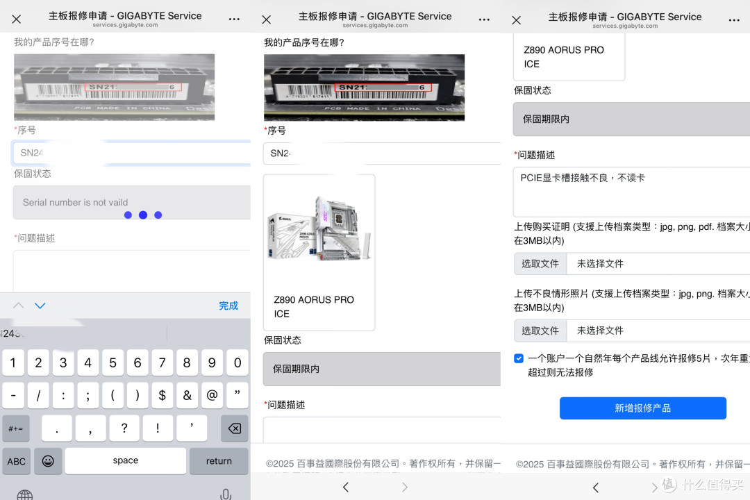Go forward in middle panel browser
This screenshot has width=750, height=500.
[x=405, y=487]
